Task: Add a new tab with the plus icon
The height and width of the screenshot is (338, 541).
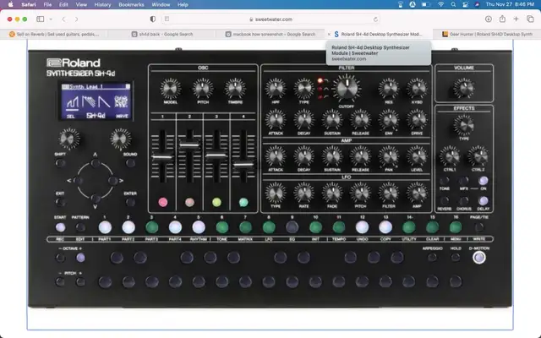Action: (516, 19)
